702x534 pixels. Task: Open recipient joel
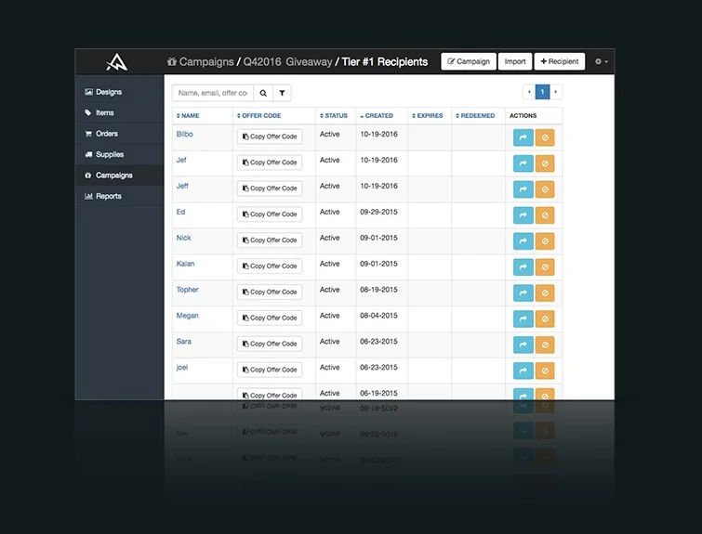click(x=181, y=368)
